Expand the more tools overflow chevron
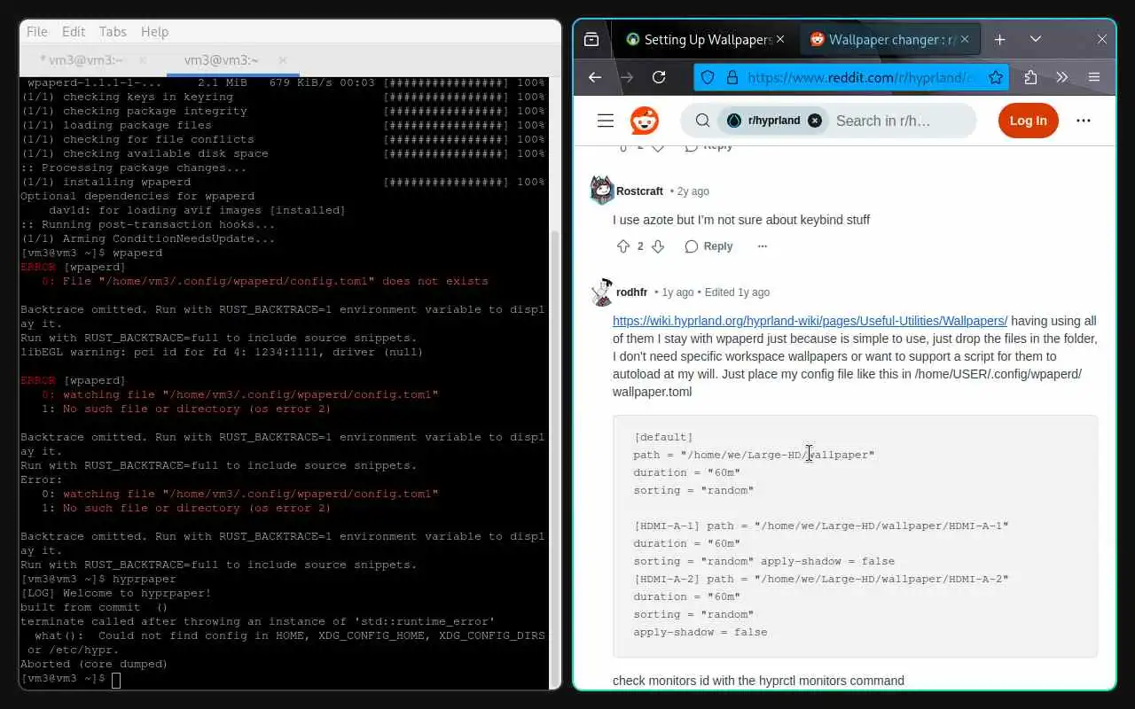The height and width of the screenshot is (709, 1135). pos(1061,77)
